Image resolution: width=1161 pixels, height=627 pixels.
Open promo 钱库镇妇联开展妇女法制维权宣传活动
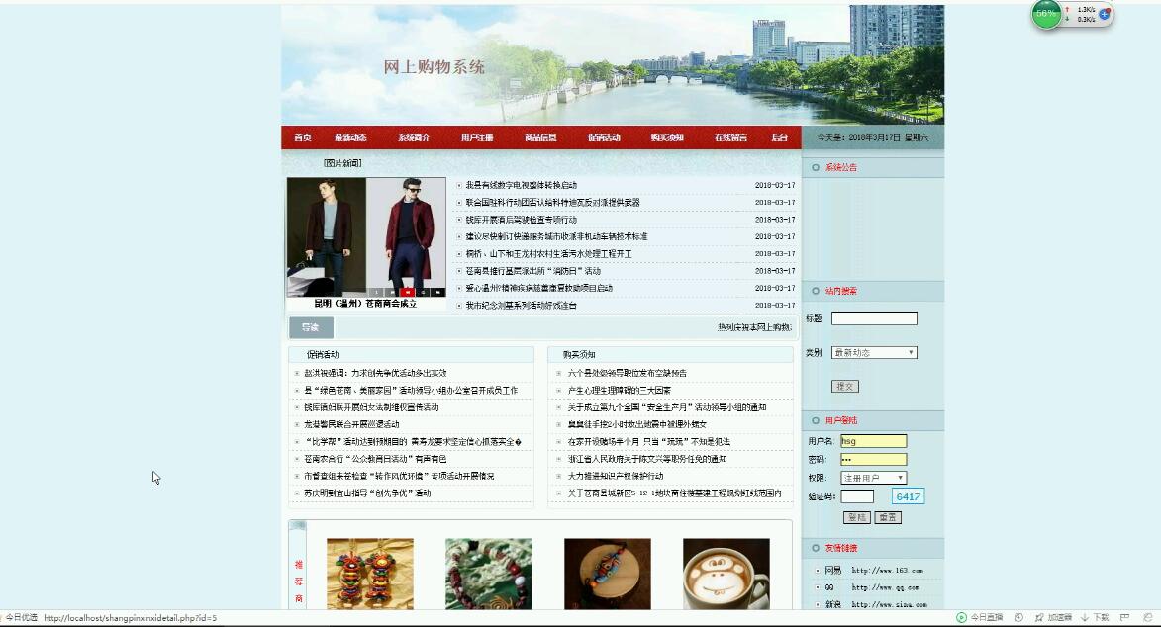pos(372,407)
